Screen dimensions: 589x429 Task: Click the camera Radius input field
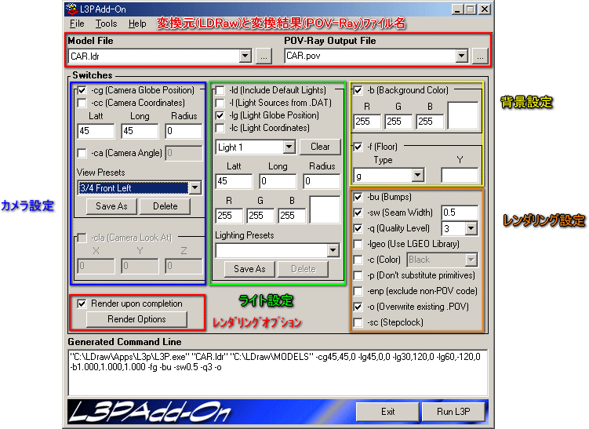pyautogui.click(x=184, y=131)
